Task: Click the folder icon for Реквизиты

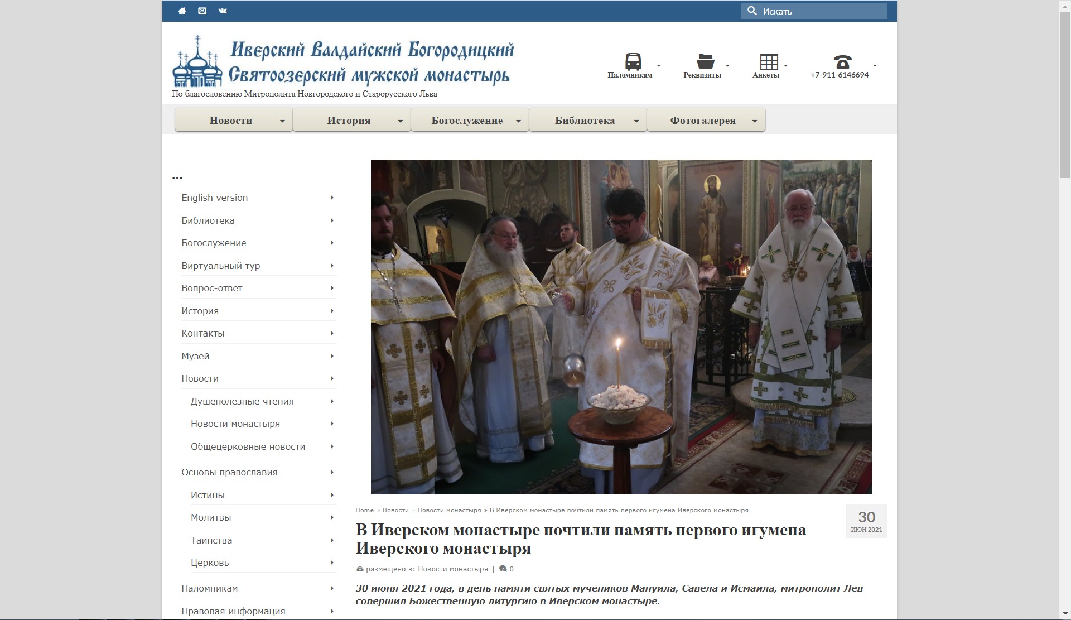Action: [706, 61]
